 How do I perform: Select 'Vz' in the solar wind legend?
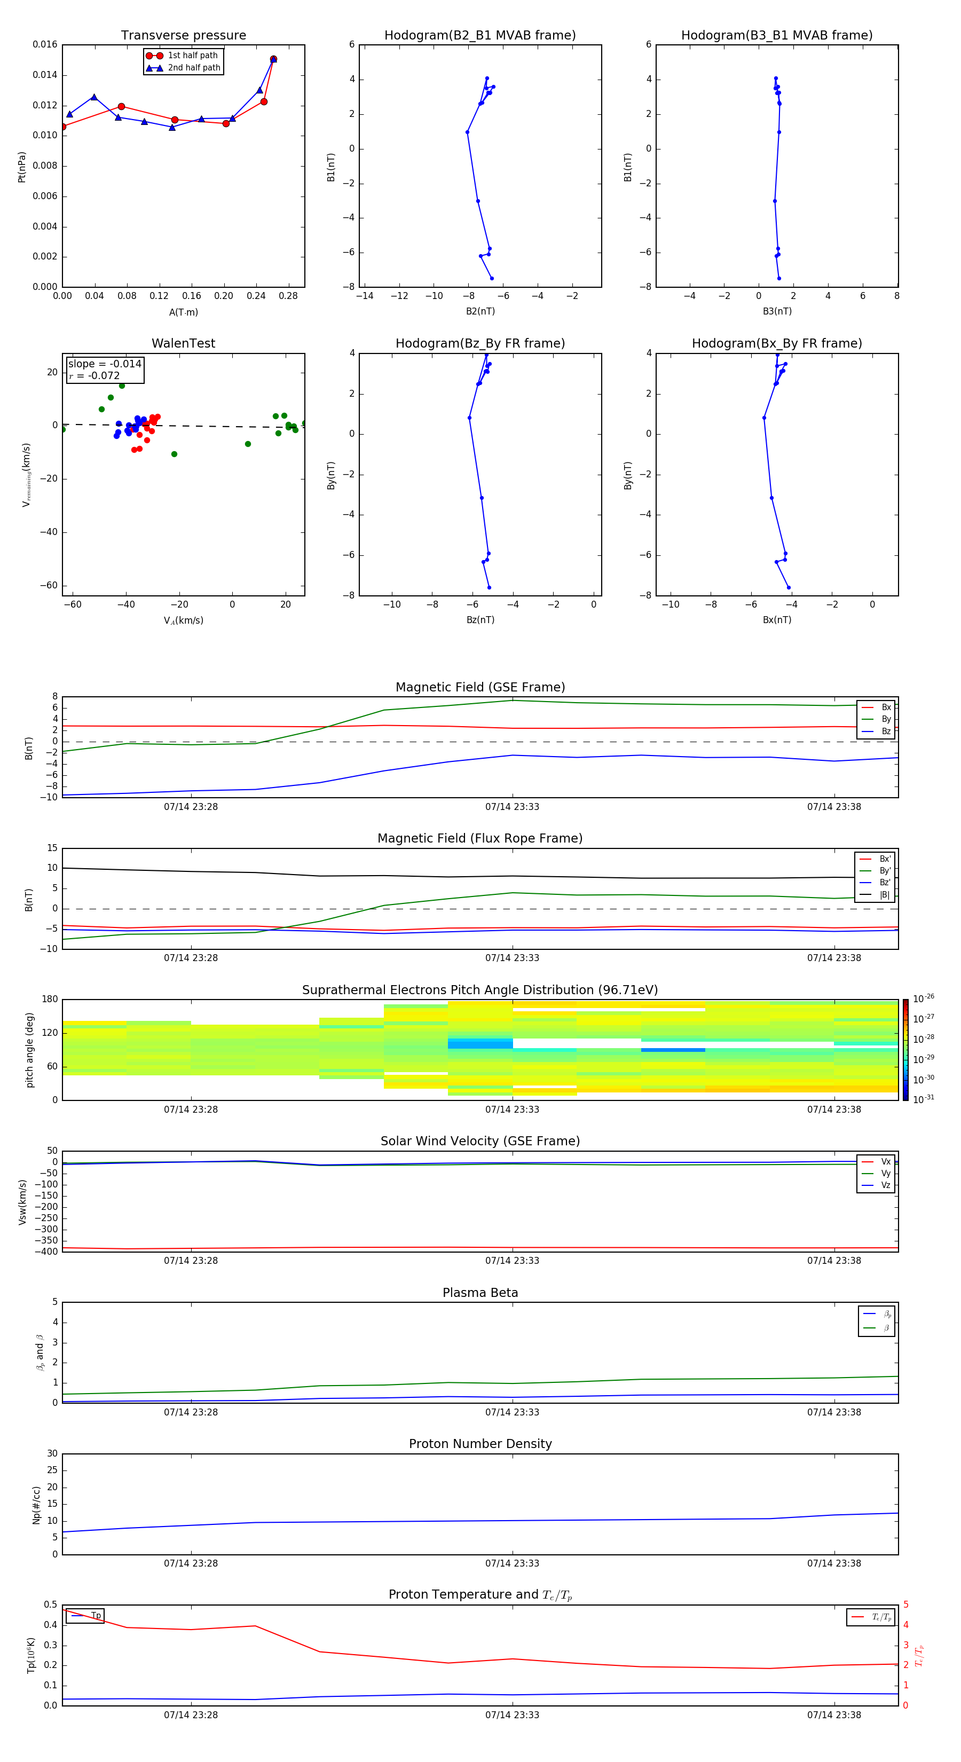pyautogui.click(x=876, y=1185)
